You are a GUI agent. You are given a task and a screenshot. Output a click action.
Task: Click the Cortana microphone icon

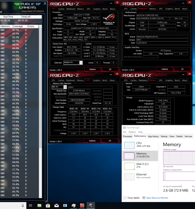[x=23, y=206]
